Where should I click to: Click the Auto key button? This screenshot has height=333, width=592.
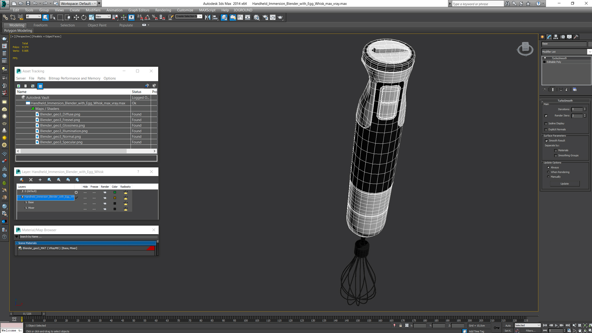(508, 326)
